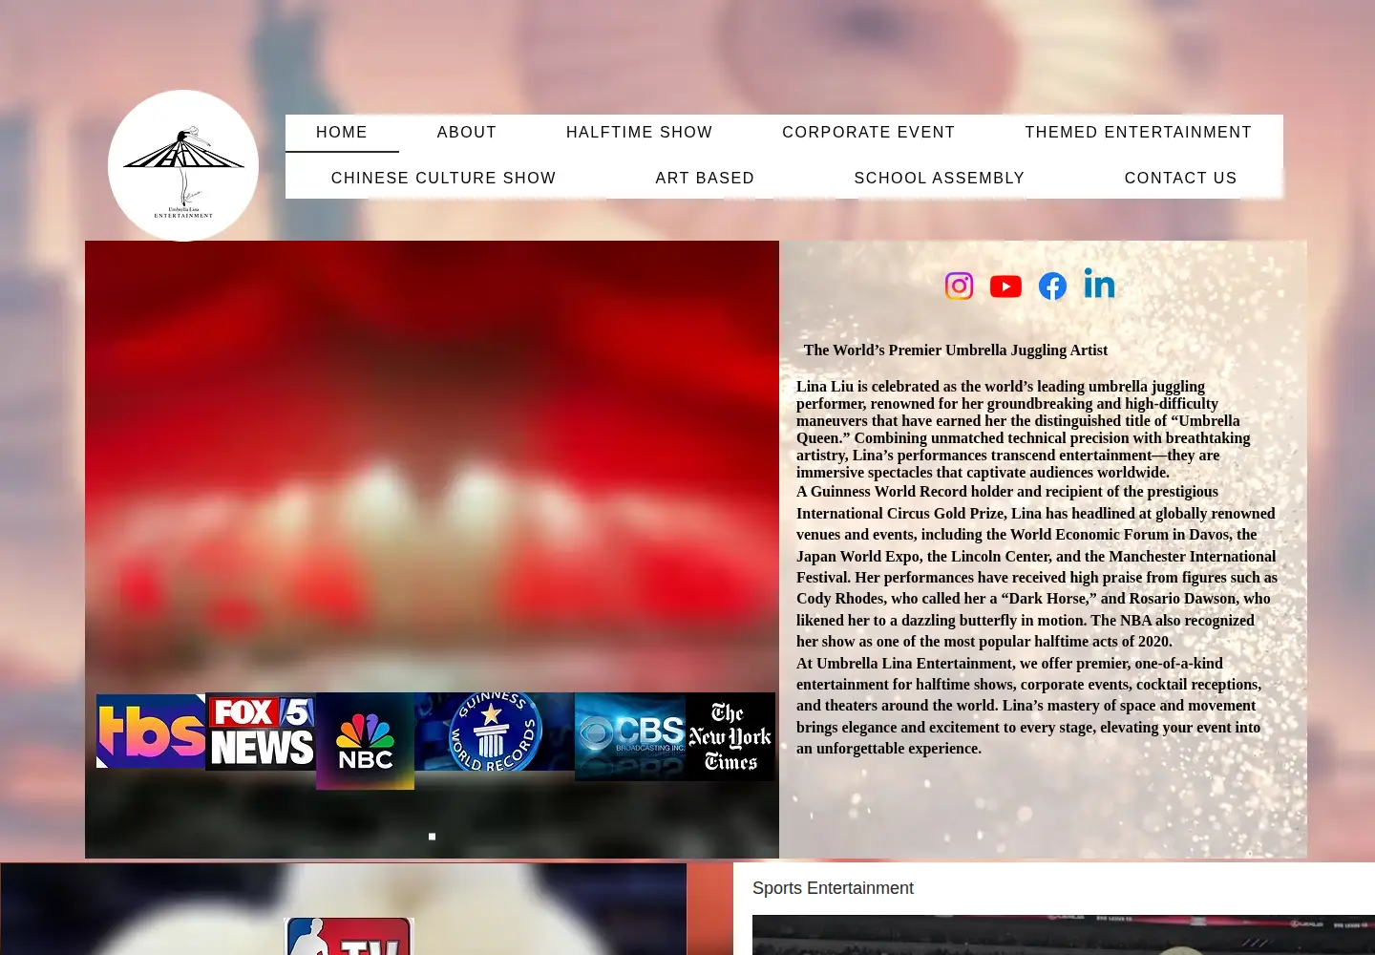Open the About page
This screenshot has height=955, width=1375.
467,133
